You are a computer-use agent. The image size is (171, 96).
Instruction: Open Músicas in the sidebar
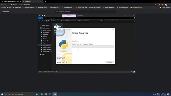pos(45,39)
